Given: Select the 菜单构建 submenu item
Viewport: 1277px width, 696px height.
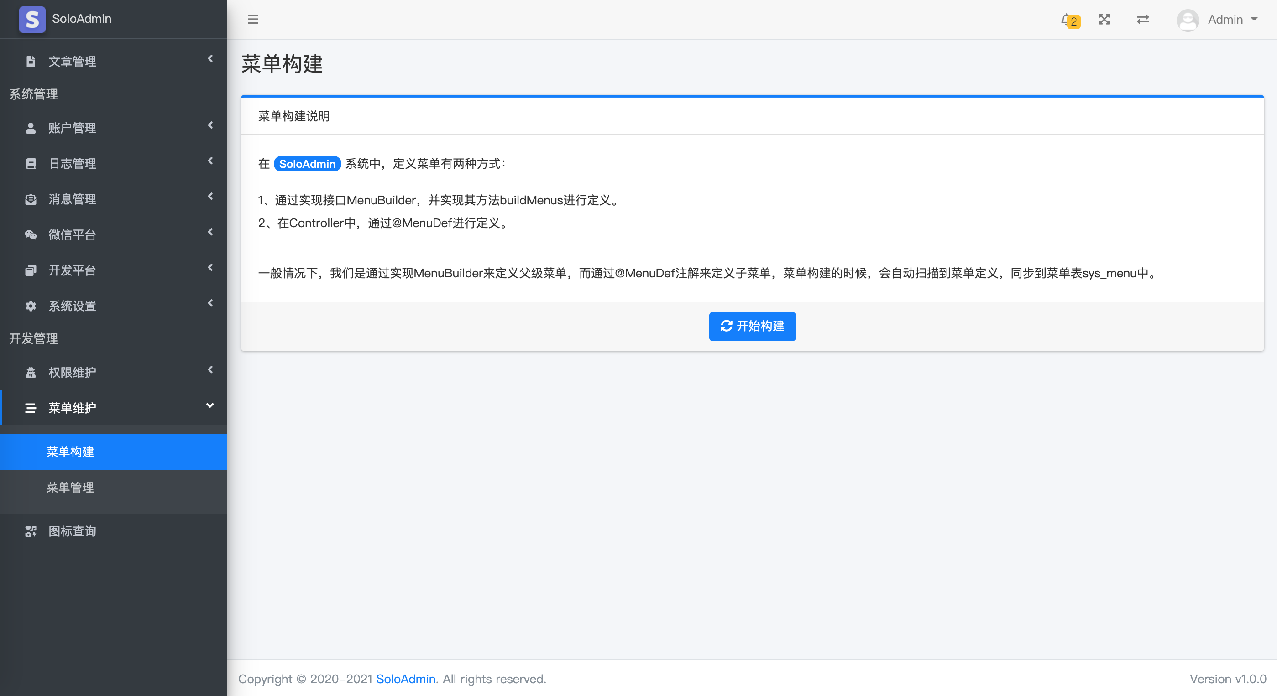Looking at the screenshot, I should [114, 452].
